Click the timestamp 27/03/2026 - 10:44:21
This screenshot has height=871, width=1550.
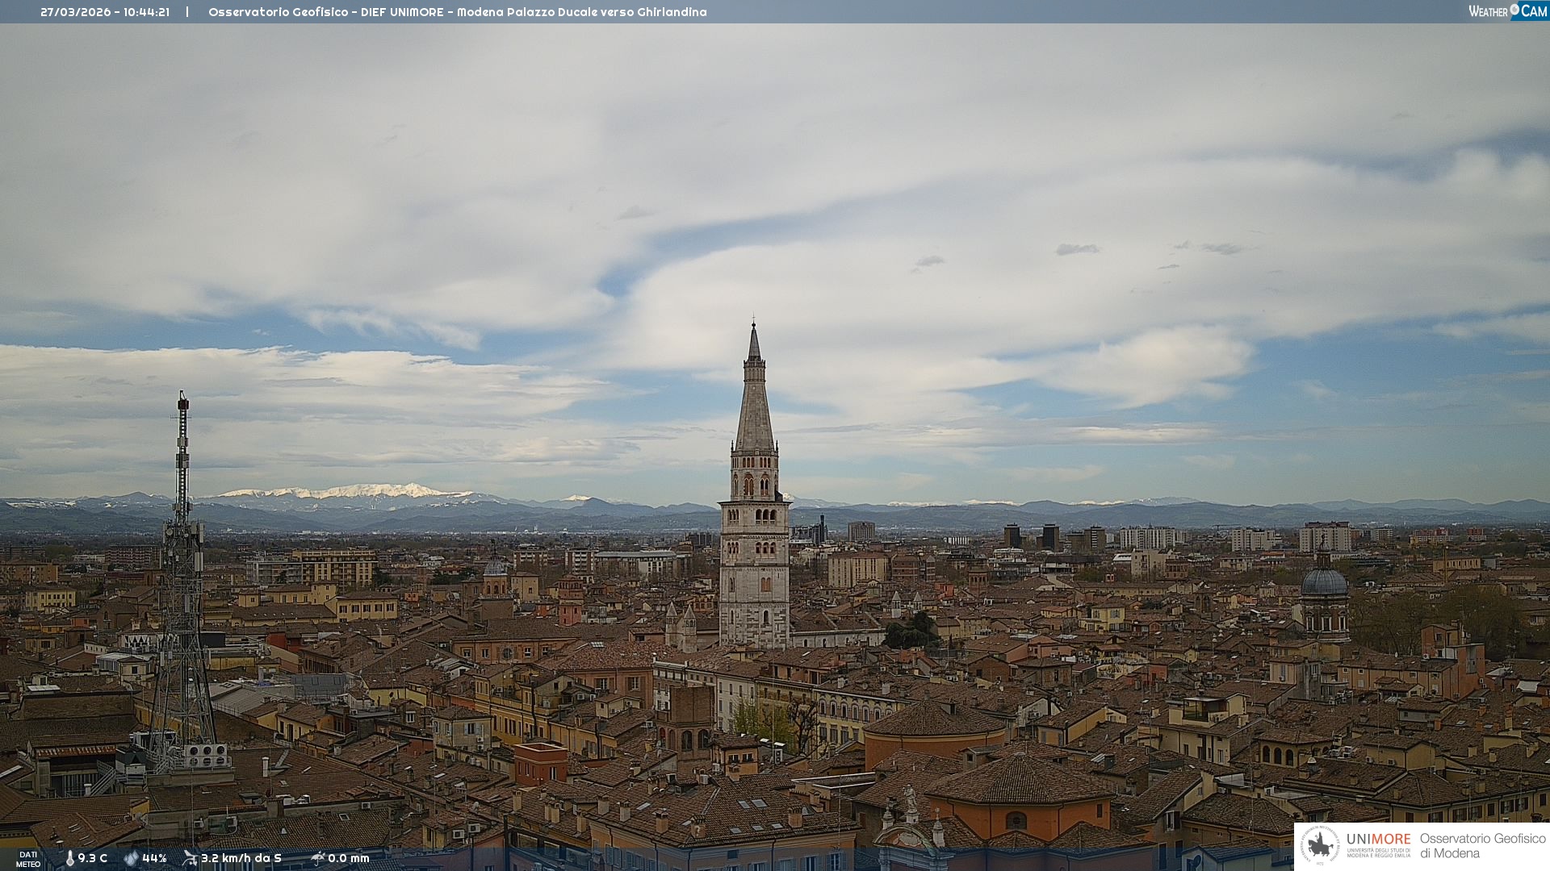click(x=105, y=12)
